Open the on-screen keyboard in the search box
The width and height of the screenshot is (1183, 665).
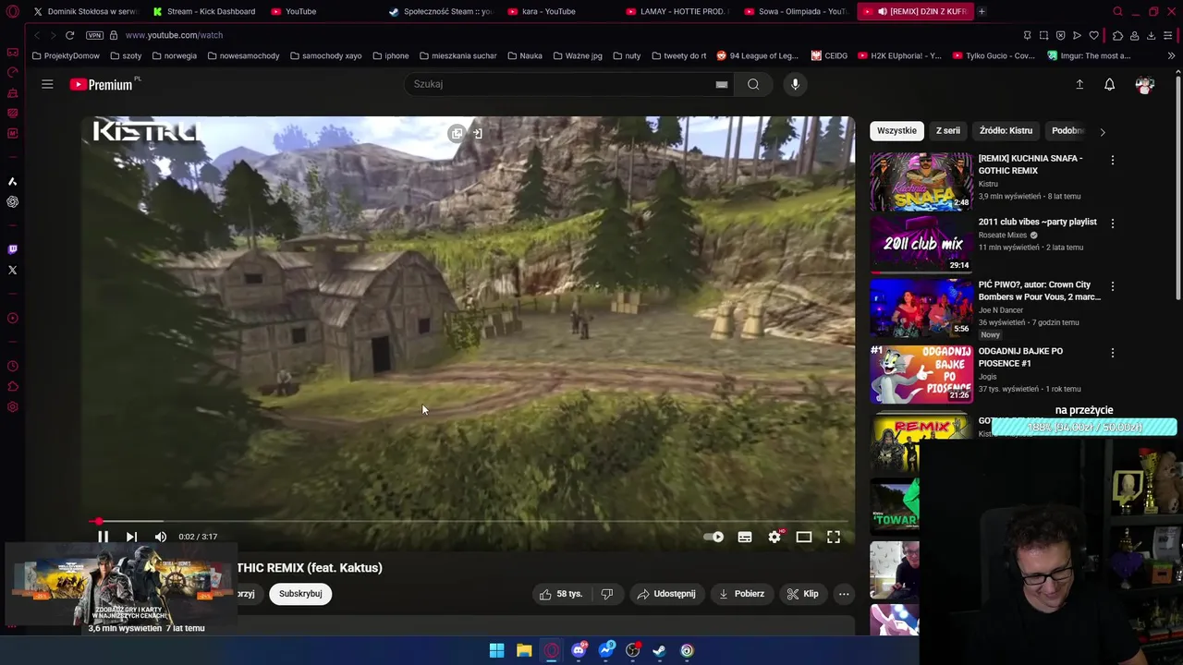pyautogui.click(x=722, y=84)
